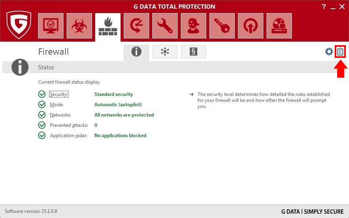Close the G DATA Total Protection window
Image resolution: width=349 pixels, height=218 pixels.
tap(342, 7)
